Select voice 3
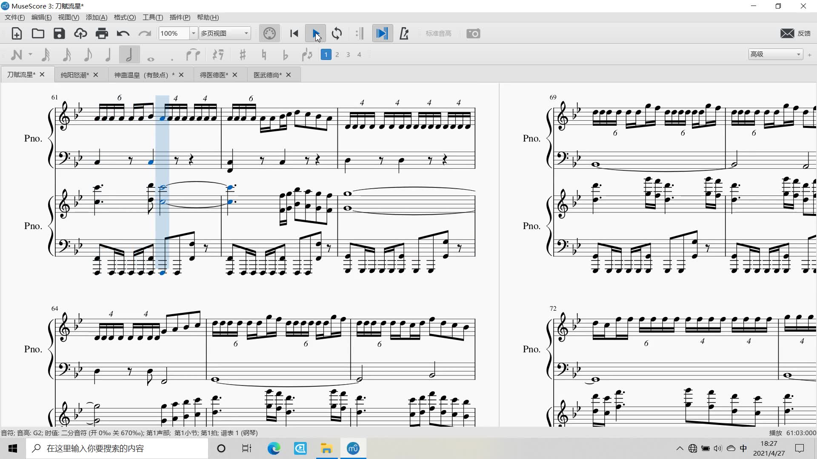Image resolution: width=817 pixels, height=459 pixels. 348,55
